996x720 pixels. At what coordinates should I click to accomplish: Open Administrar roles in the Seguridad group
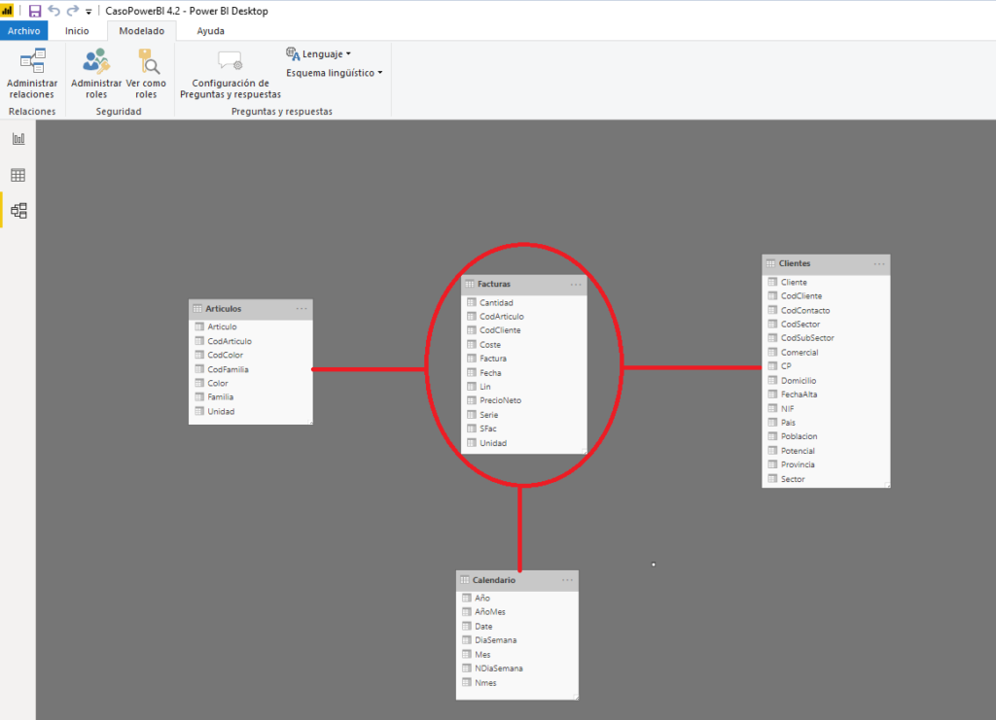coord(94,73)
